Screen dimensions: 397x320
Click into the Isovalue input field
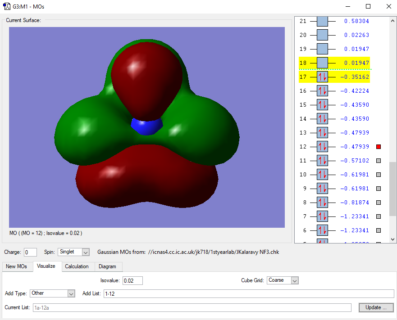132,280
